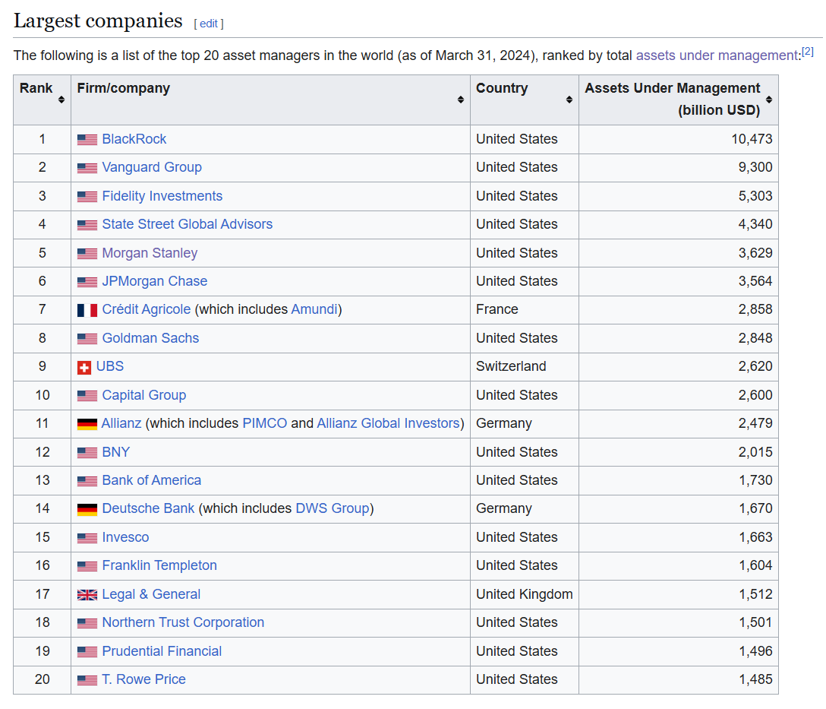
Task: Click the US flag beside T. Rowe Price
Action: pyautogui.click(x=87, y=680)
